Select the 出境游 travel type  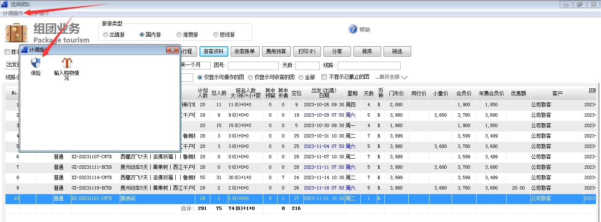click(106, 35)
